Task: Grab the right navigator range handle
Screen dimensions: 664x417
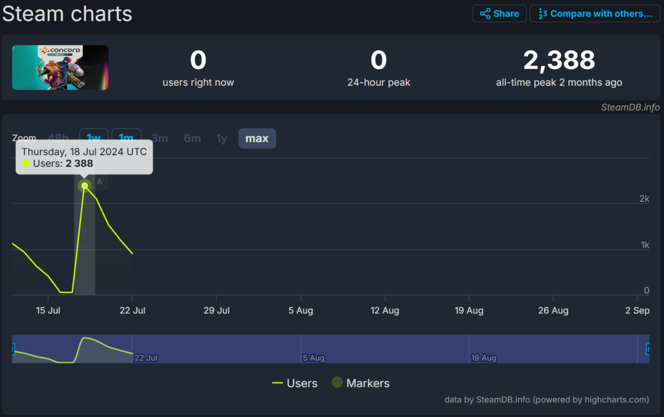Action: 647,349
